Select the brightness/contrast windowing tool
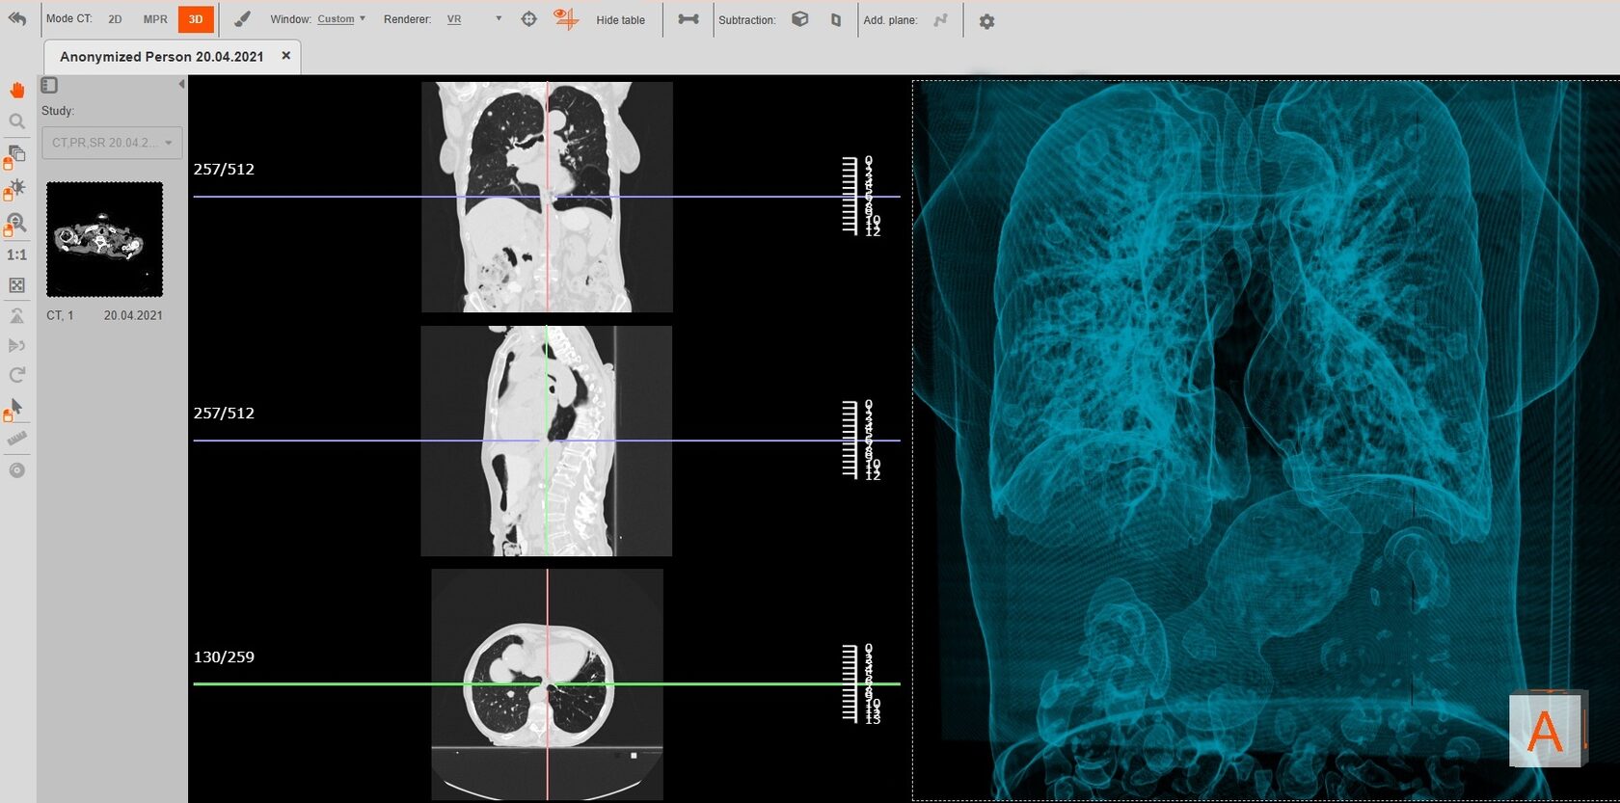 (17, 187)
